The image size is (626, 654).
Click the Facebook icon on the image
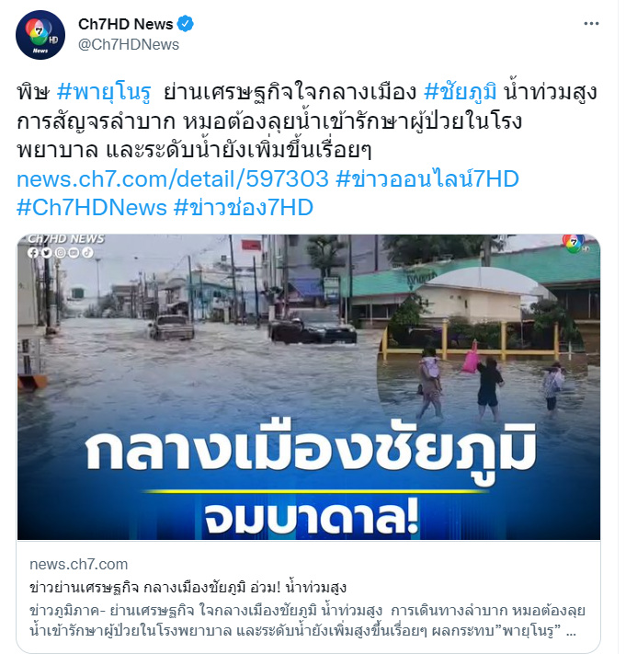coord(33,253)
